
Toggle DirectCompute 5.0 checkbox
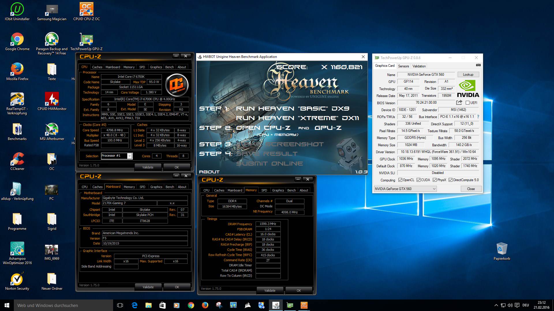(x=450, y=180)
